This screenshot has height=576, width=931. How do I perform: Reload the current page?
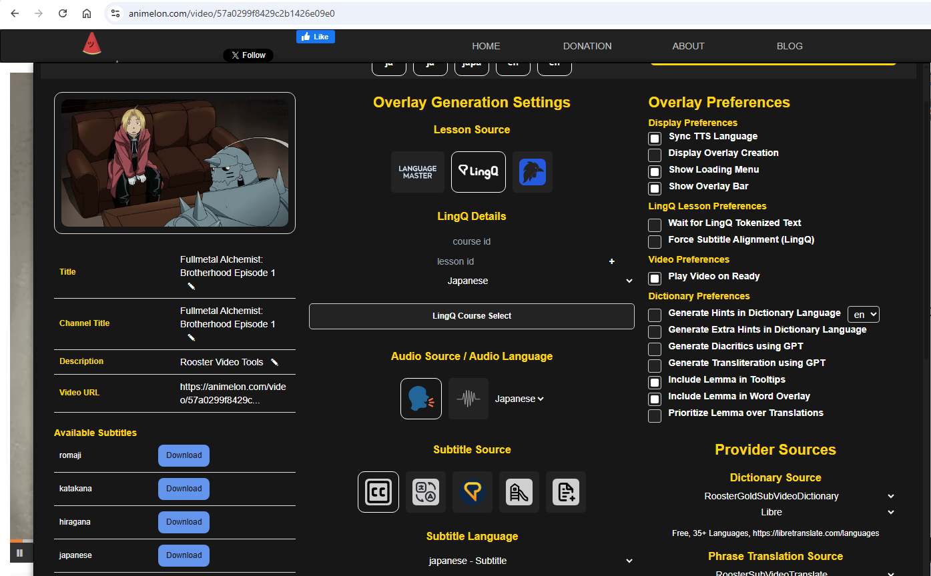point(63,13)
